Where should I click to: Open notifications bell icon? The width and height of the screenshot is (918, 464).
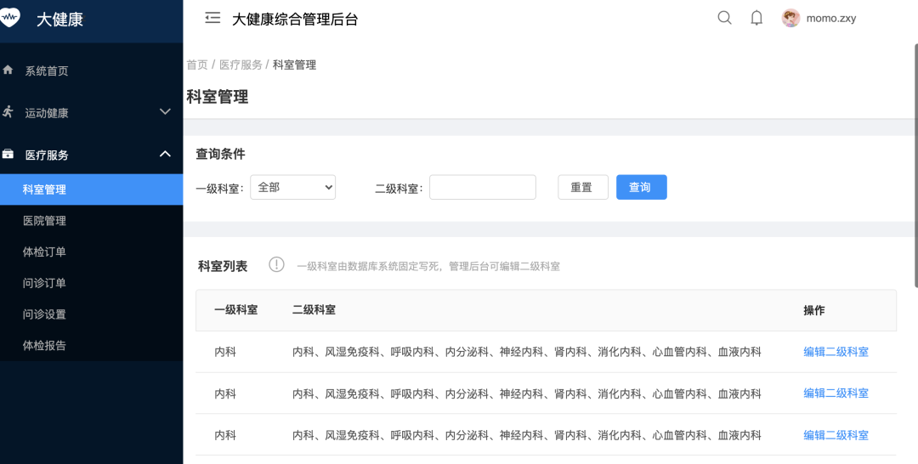[x=756, y=18]
